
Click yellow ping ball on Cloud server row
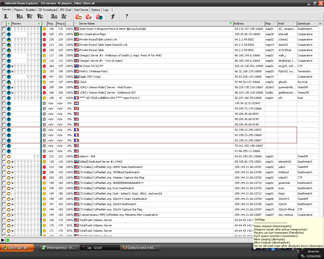point(44,82)
